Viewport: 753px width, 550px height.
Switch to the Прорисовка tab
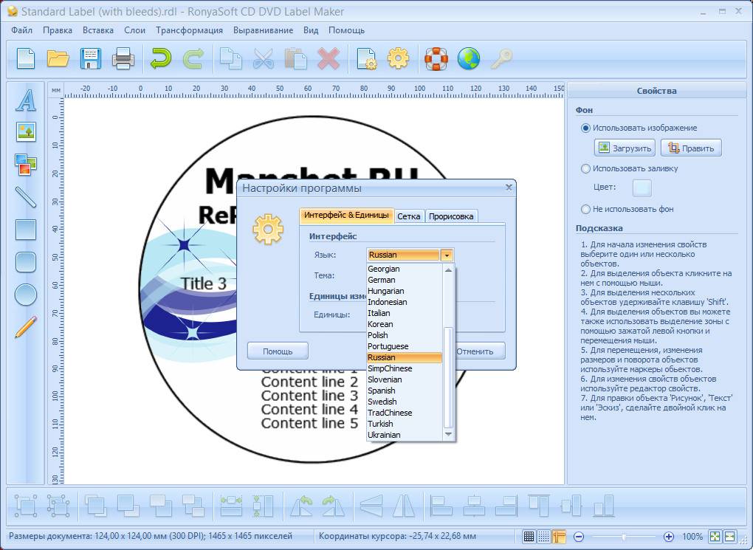click(451, 216)
